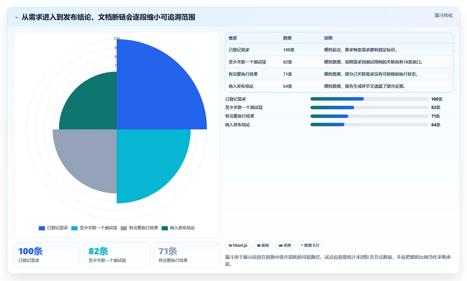Click the 至少关联一个测试项 progress bar

[369, 108]
